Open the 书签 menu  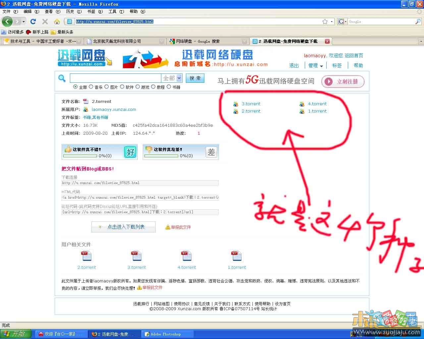click(95, 12)
